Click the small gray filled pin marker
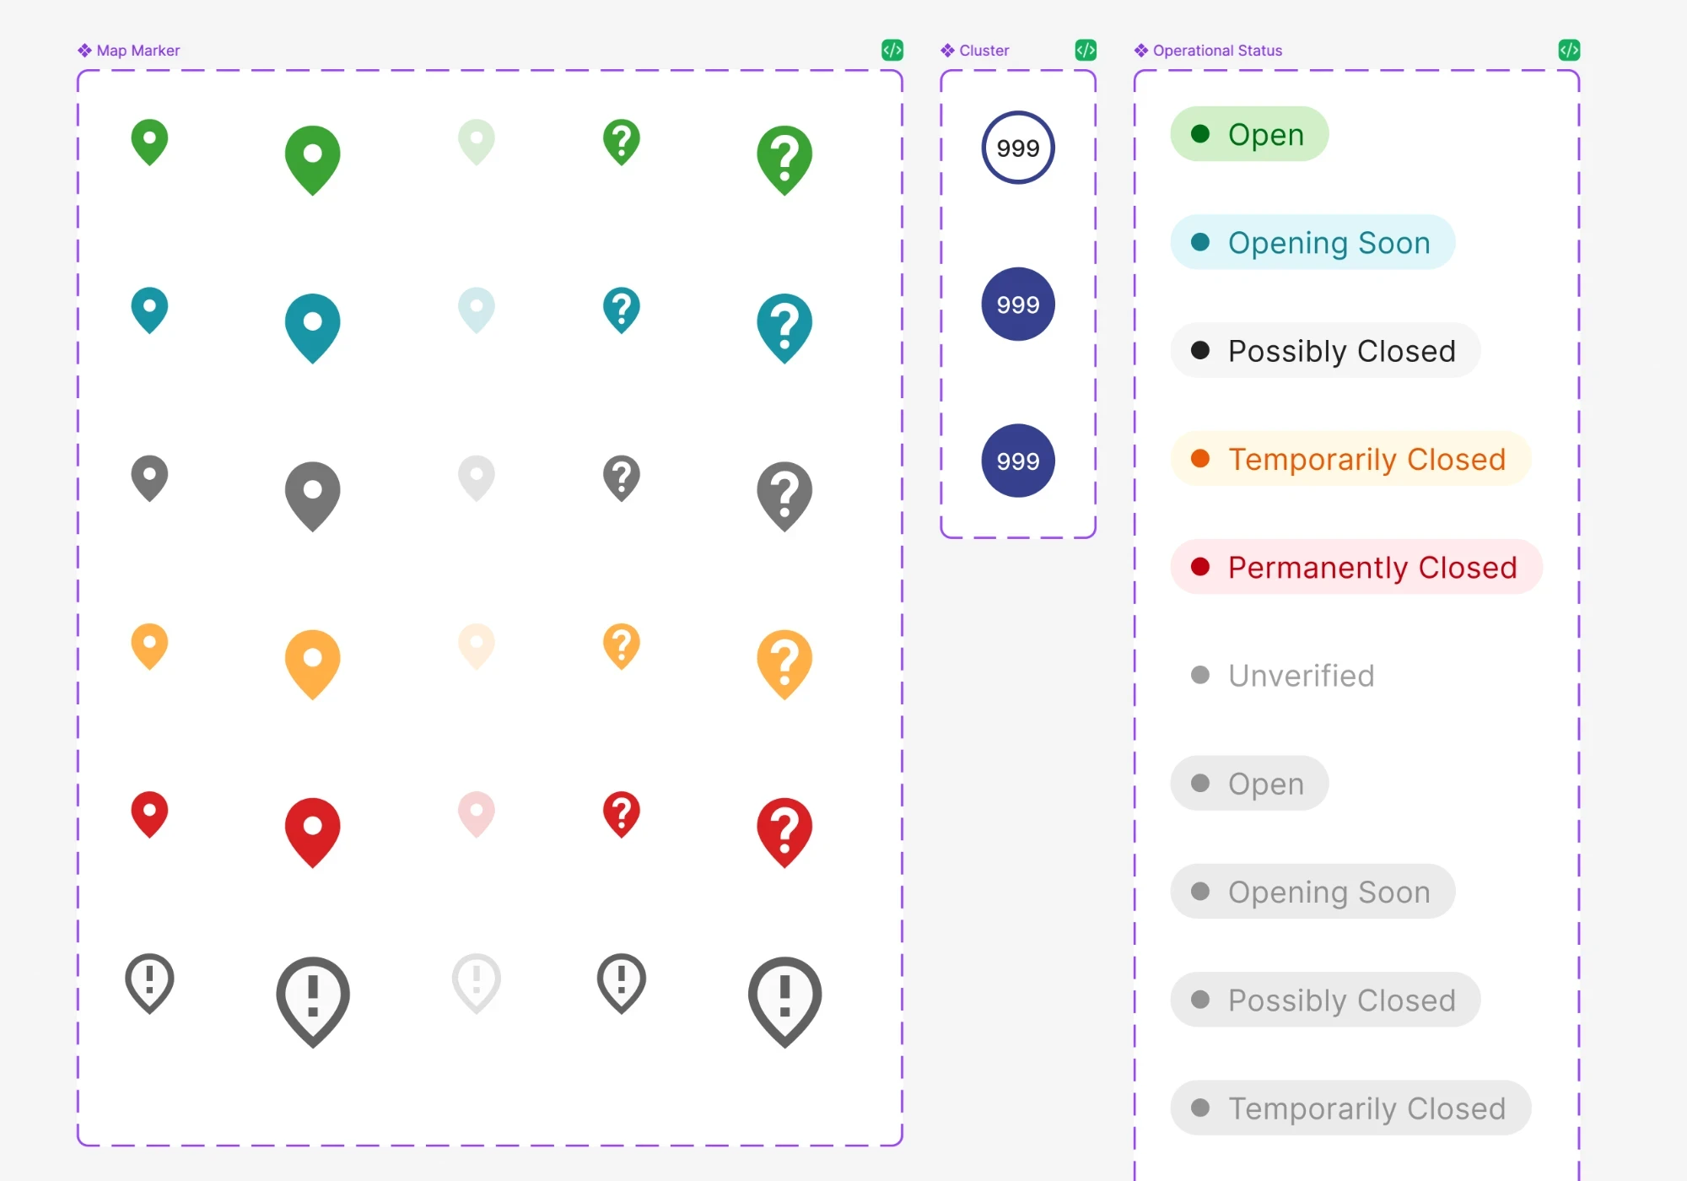 pos(149,478)
